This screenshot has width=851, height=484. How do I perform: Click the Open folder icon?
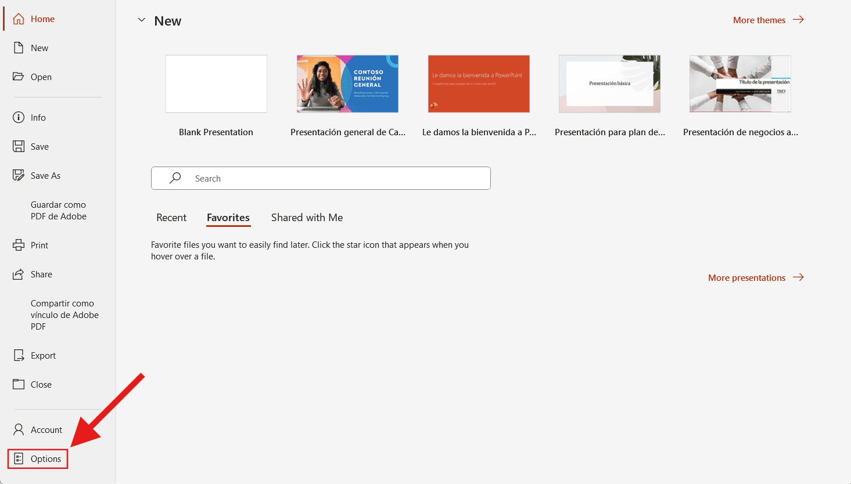pos(19,77)
